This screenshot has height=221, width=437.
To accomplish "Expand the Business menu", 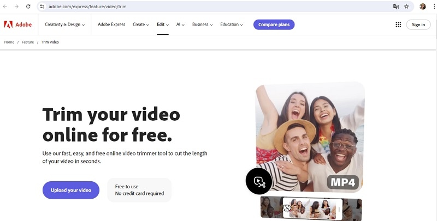I will 202,24.
